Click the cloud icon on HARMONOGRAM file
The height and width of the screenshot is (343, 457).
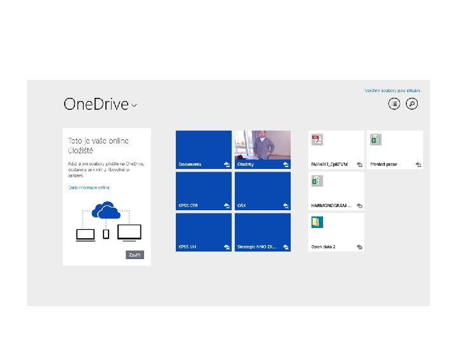click(x=360, y=206)
